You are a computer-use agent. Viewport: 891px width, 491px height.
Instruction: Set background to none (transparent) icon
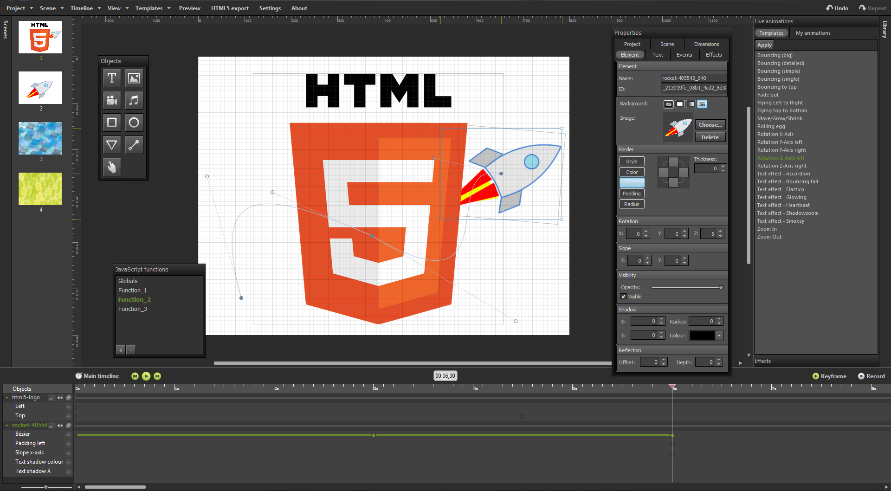tap(669, 104)
